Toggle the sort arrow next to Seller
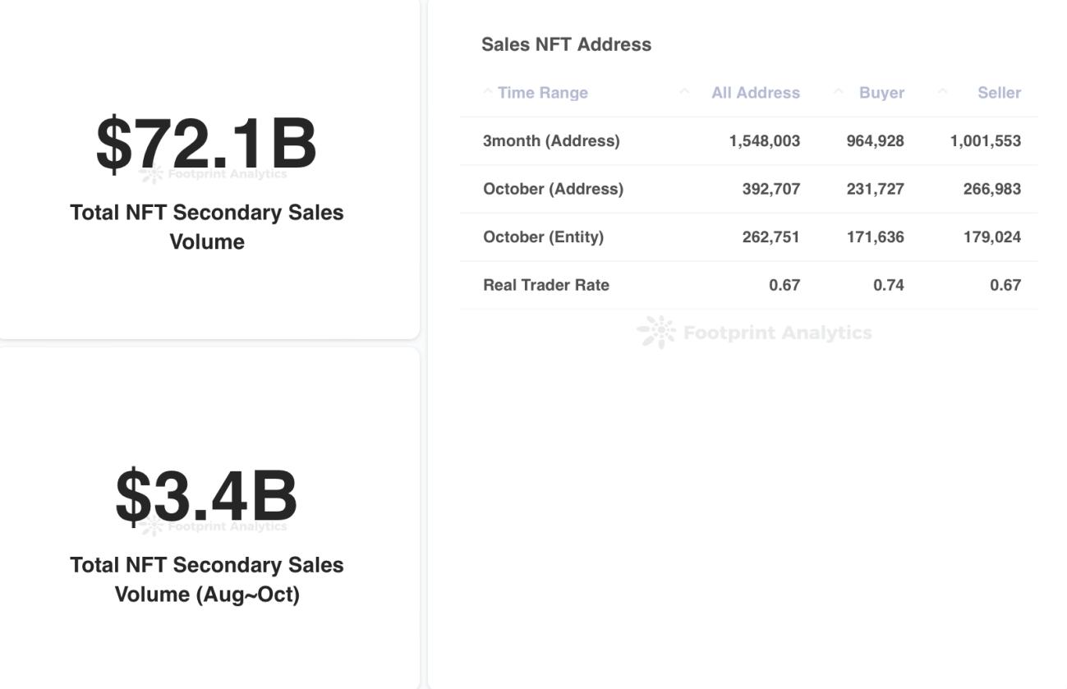This screenshot has width=1067, height=689. 943,91
